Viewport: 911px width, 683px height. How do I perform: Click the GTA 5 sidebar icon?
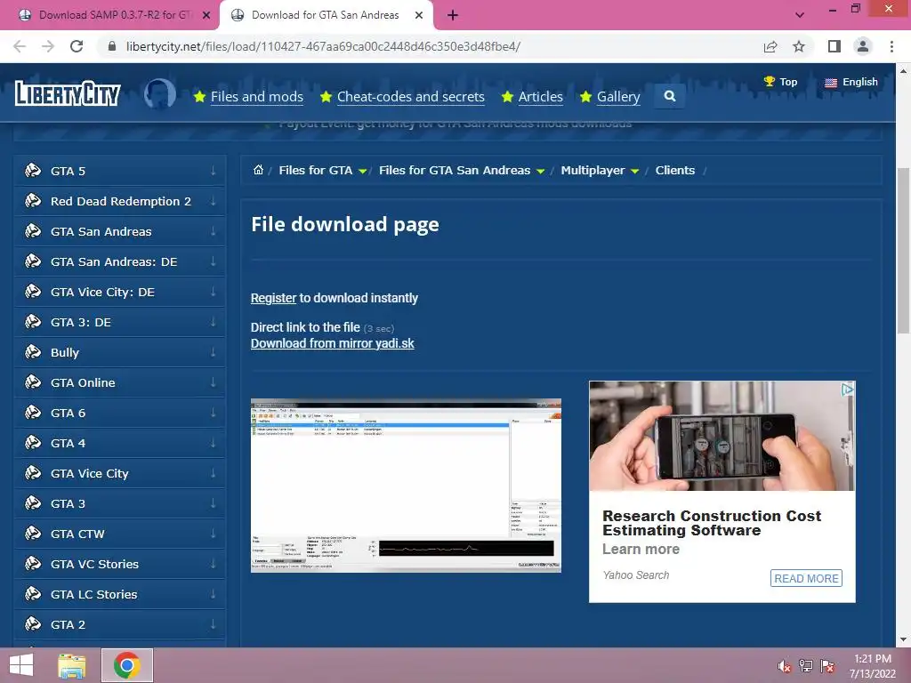pyautogui.click(x=33, y=170)
